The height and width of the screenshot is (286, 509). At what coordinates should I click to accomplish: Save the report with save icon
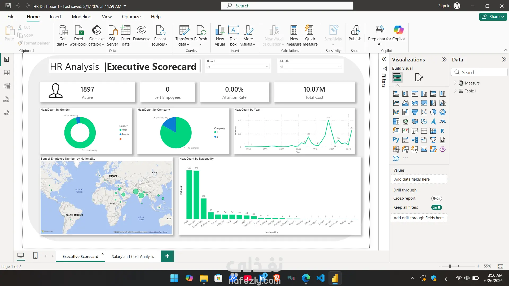coord(8,6)
